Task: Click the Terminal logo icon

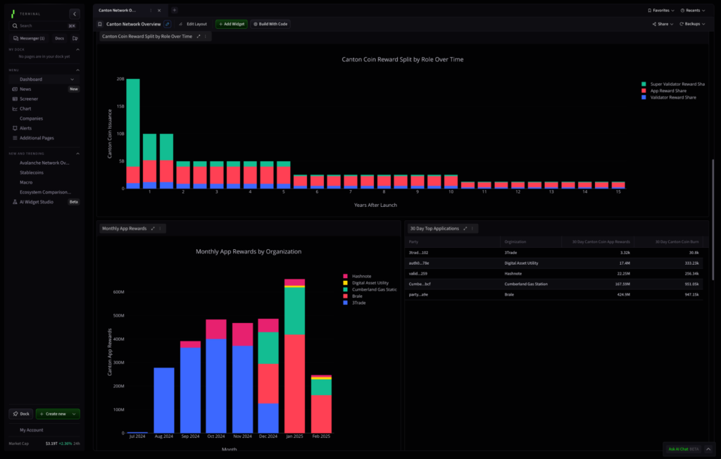Action: pos(13,14)
